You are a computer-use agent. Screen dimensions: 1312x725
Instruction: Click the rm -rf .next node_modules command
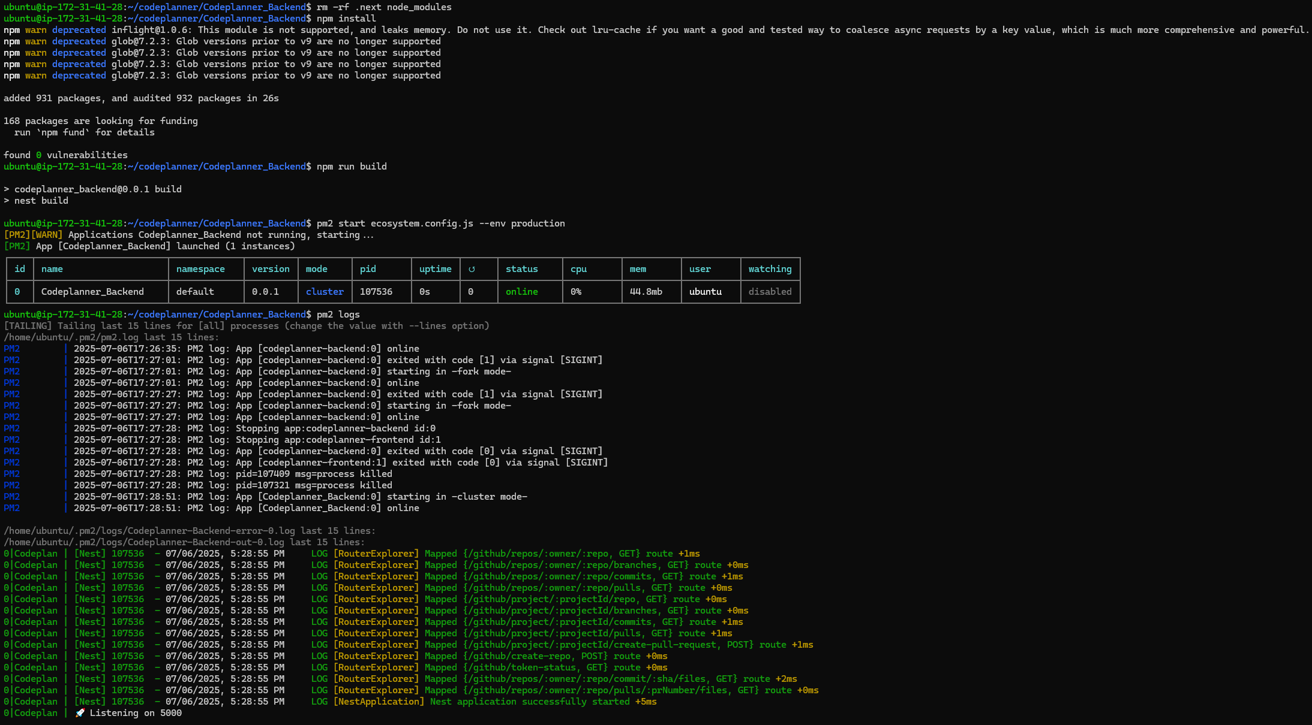click(384, 7)
